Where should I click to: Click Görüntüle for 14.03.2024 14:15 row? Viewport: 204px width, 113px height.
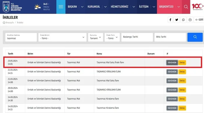pos(172,108)
